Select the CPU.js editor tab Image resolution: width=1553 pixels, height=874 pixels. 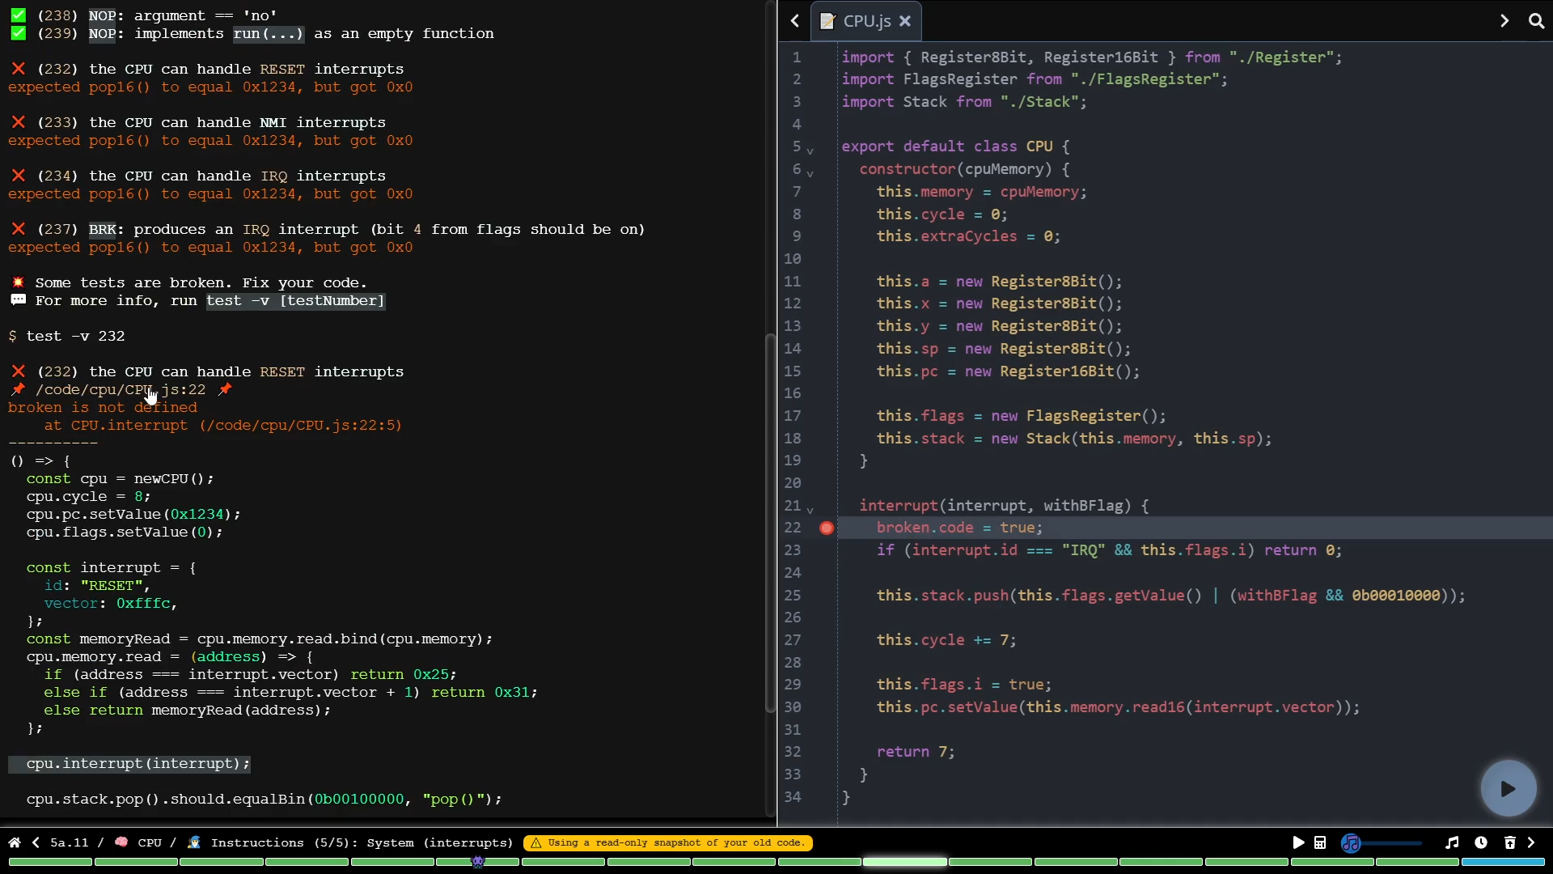coord(865,21)
